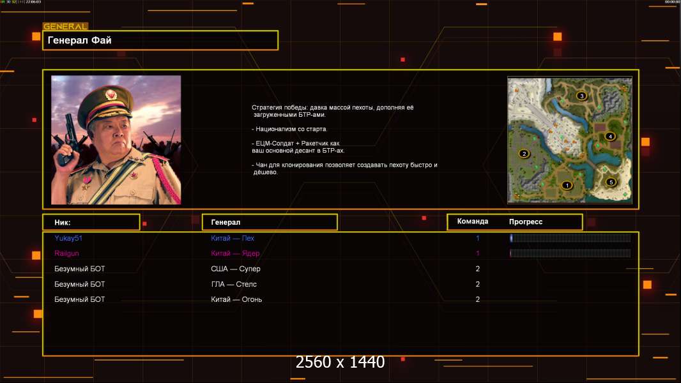Click the 'ЕЦМ-Солдат + Ракетчик' tip
This screenshot has width=681, height=383.
click(x=298, y=147)
